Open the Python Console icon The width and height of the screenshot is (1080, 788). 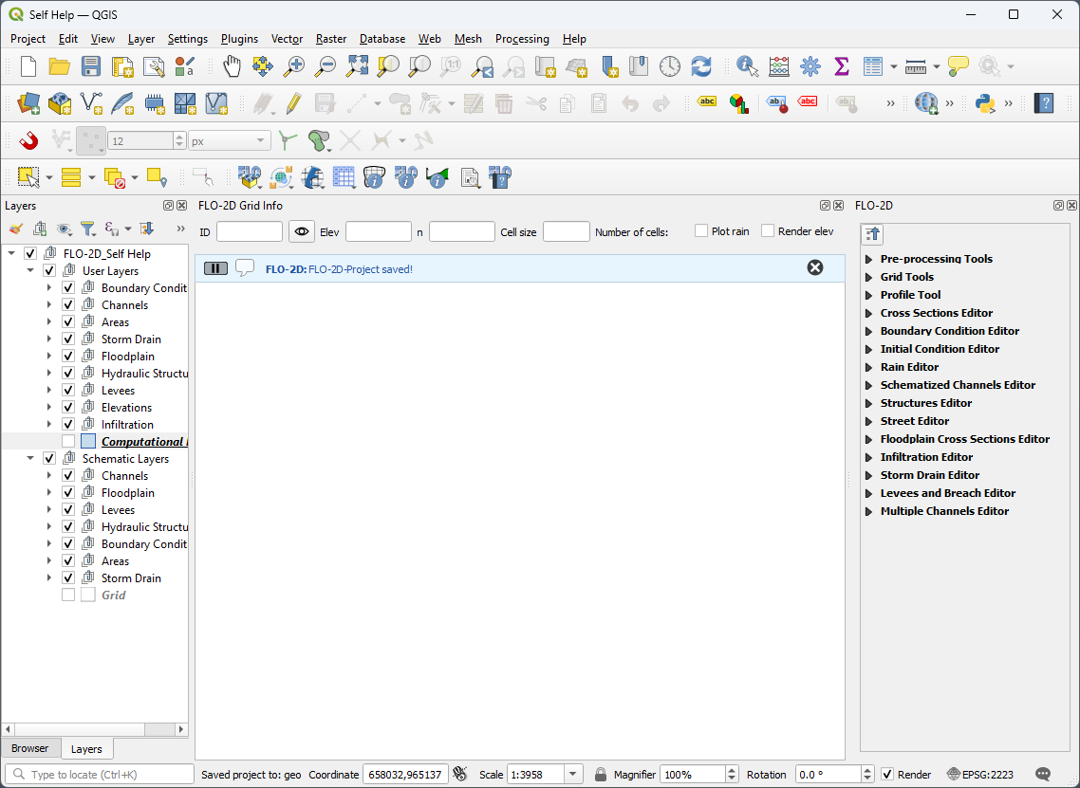[x=985, y=103]
